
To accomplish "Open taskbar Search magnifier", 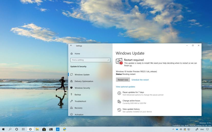I will [x=10, y=129].
